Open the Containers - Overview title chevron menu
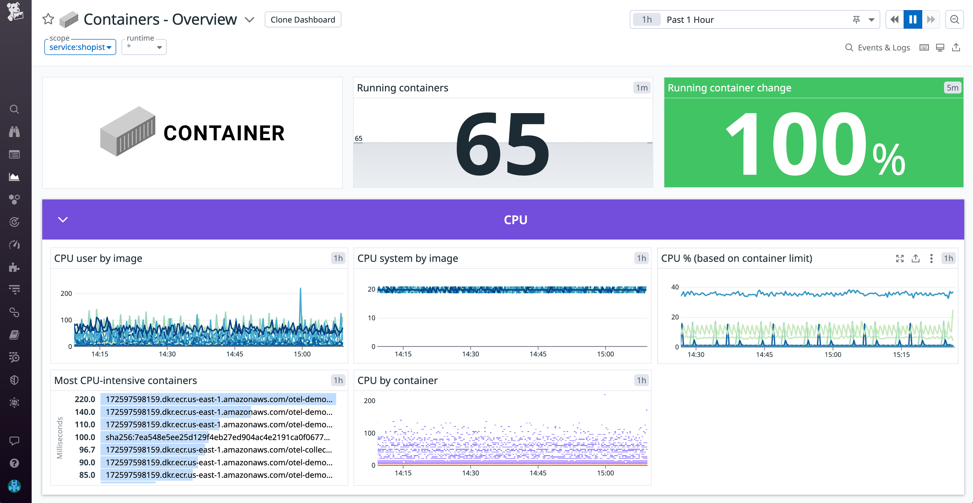Viewport: 973px width, 503px height. pyautogui.click(x=250, y=19)
